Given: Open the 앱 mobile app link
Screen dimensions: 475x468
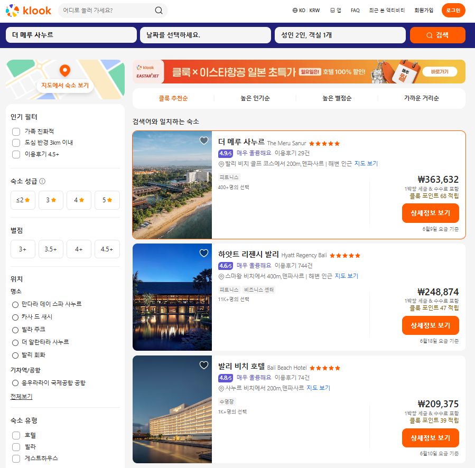Looking at the screenshot, I should [336, 10].
